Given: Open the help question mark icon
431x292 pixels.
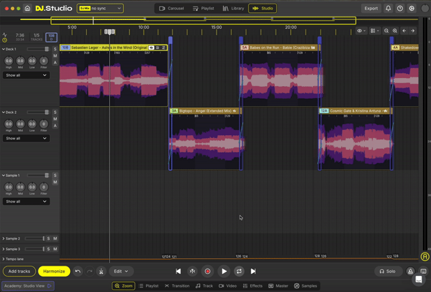Looking at the screenshot, I should tap(400, 8).
